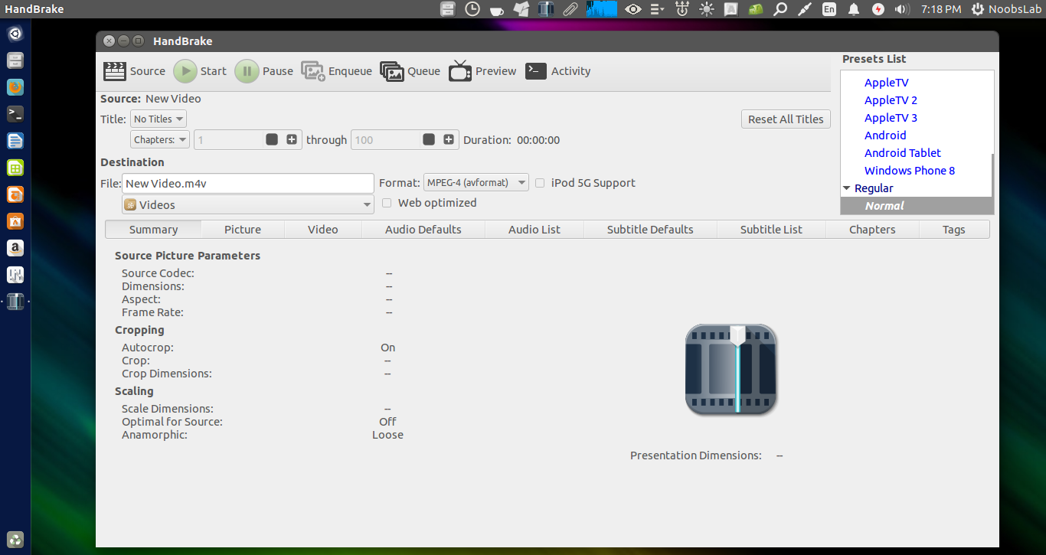Open the Chapters range type dropdown
1046x555 pixels.
coord(160,139)
